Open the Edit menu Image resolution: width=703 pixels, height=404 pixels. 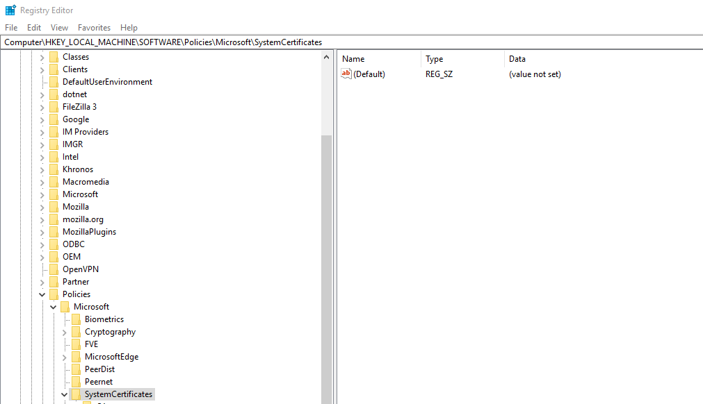click(34, 28)
